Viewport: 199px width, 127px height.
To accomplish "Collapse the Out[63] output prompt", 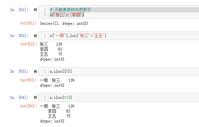I will (x=28, y=80).
